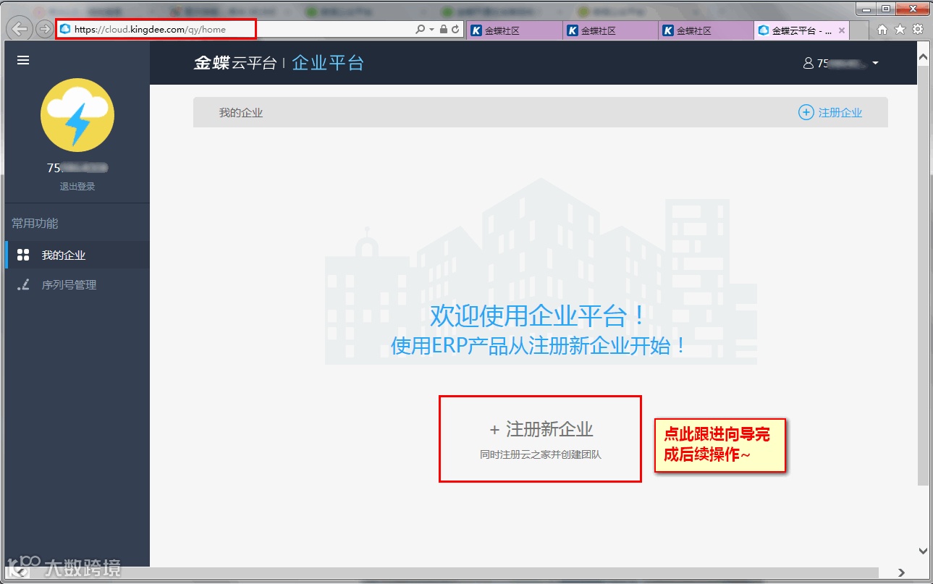Click the vertical scrollbar up arrow
This screenshot has height=584, width=933.
[x=923, y=56]
